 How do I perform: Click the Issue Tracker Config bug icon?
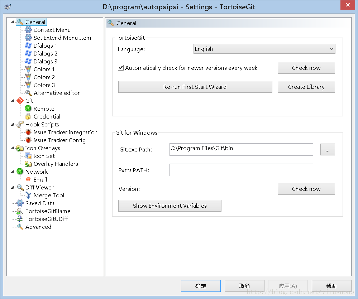click(28, 140)
